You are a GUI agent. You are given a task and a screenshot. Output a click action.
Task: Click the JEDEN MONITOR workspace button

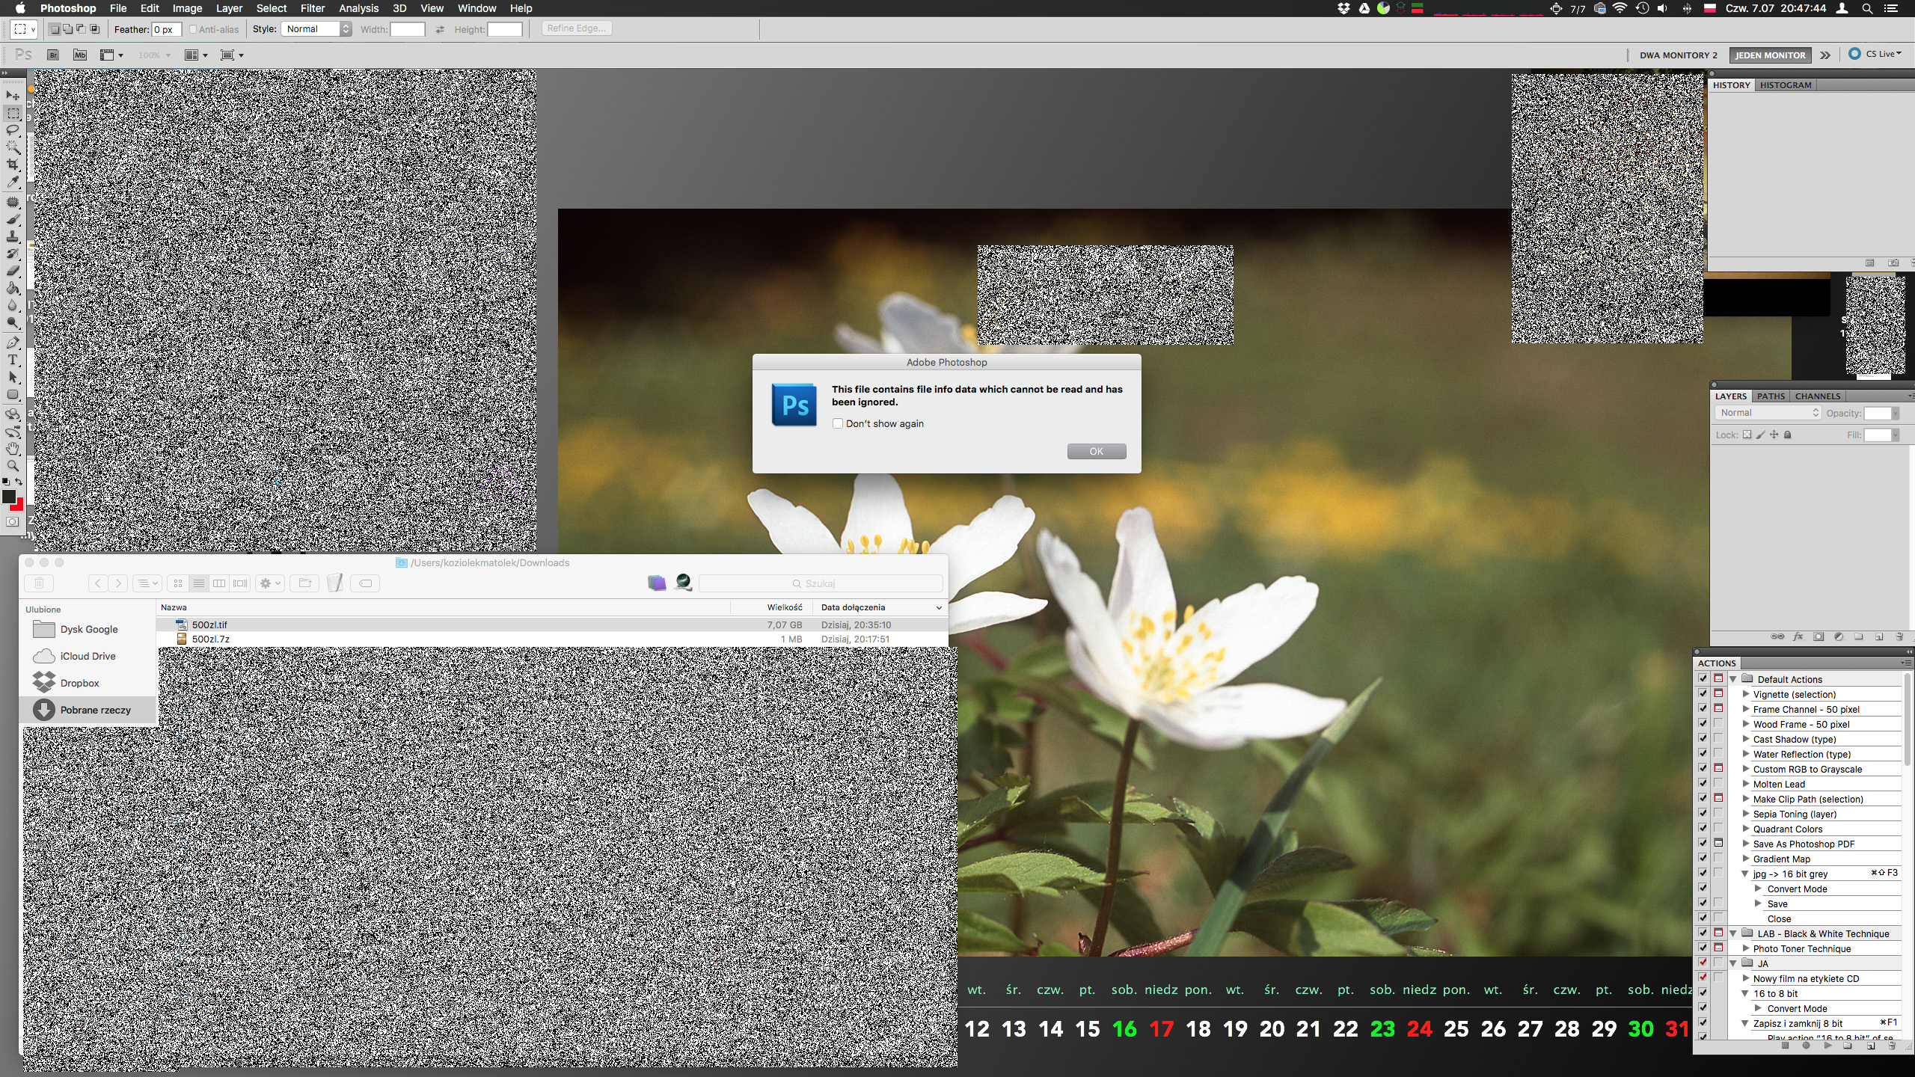pos(1769,55)
